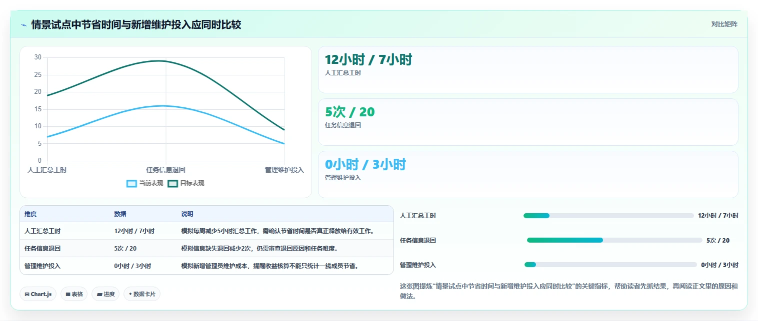Click the table cell reading 5次 / 20

point(125,248)
